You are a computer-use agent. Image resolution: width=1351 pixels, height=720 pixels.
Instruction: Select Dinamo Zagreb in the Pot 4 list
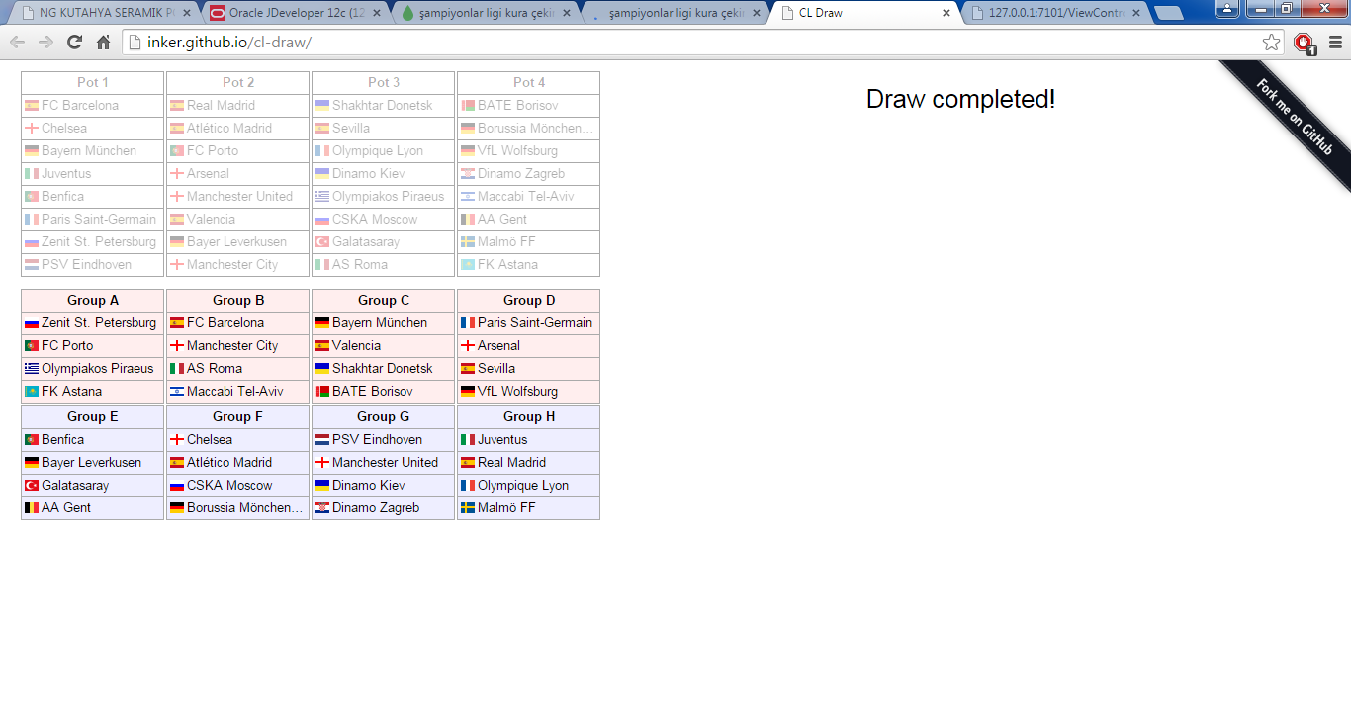coord(529,174)
